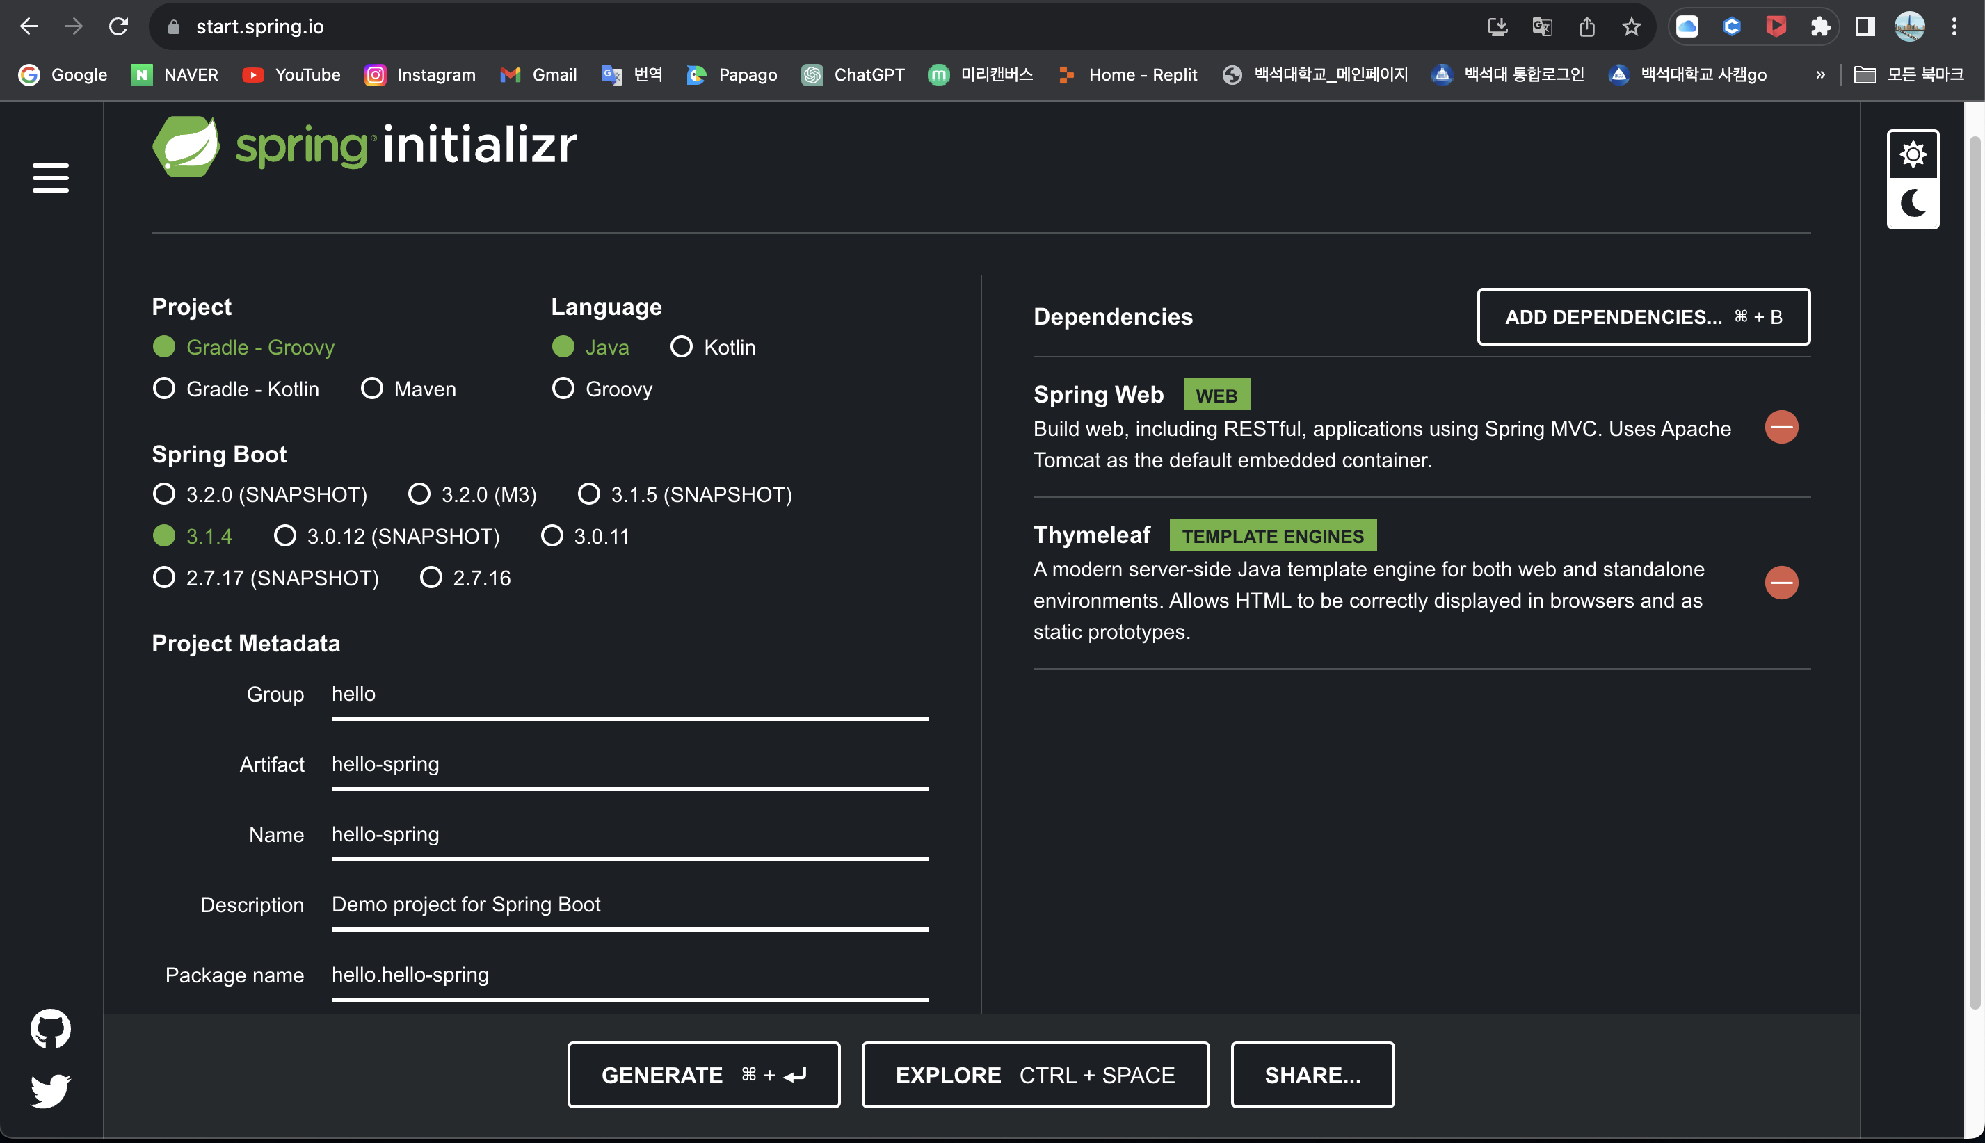Expand the hidden bookmarks overflow chevron
Image resolution: width=1985 pixels, height=1143 pixels.
[1820, 74]
